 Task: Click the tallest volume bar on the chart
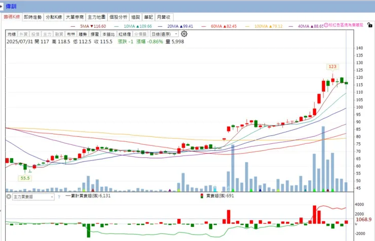click(x=323, y=159)
